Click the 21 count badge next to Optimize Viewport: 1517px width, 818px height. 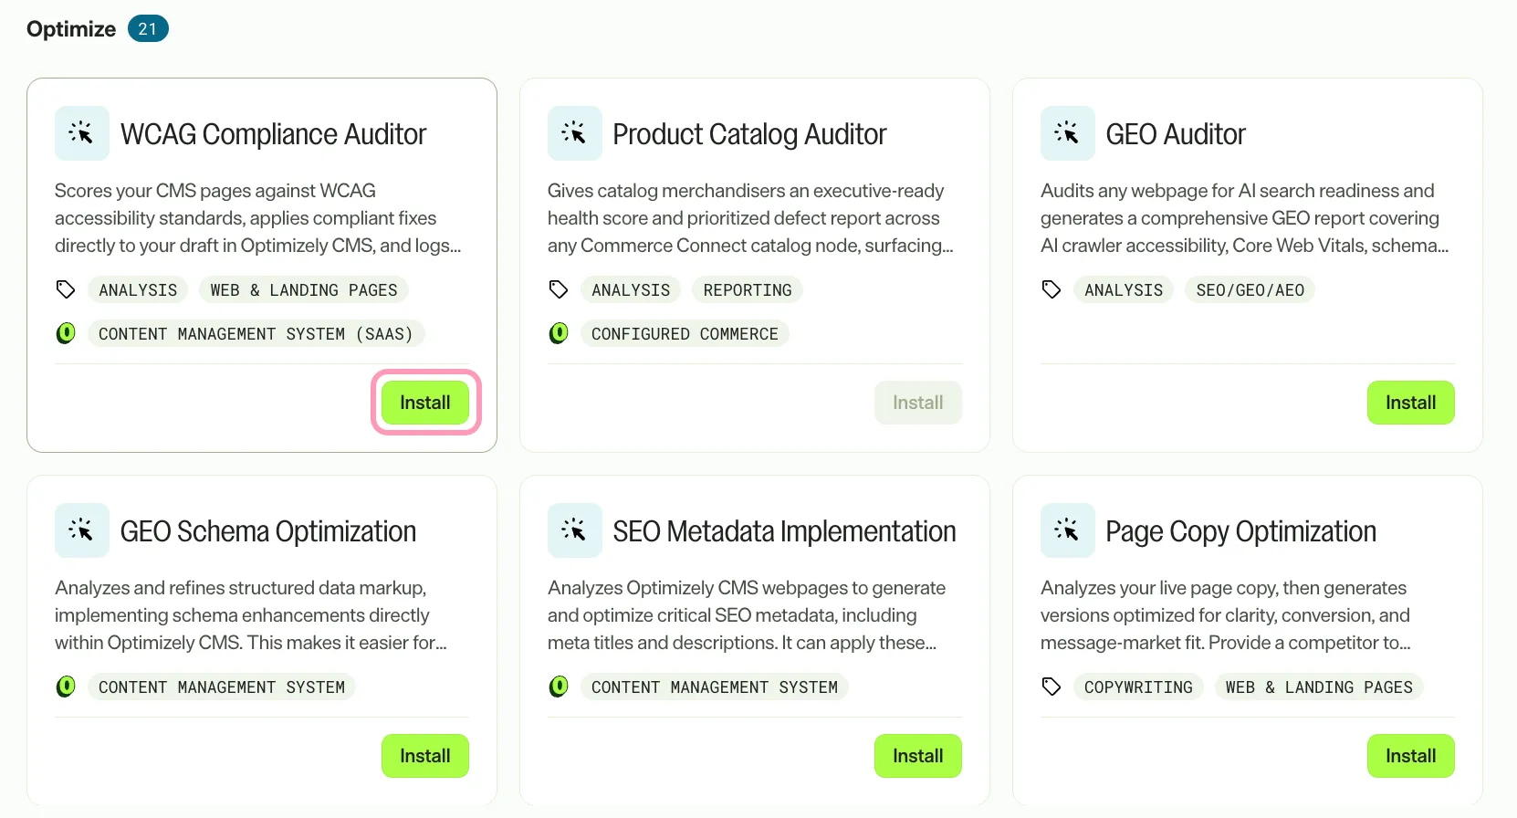point(148,29)
